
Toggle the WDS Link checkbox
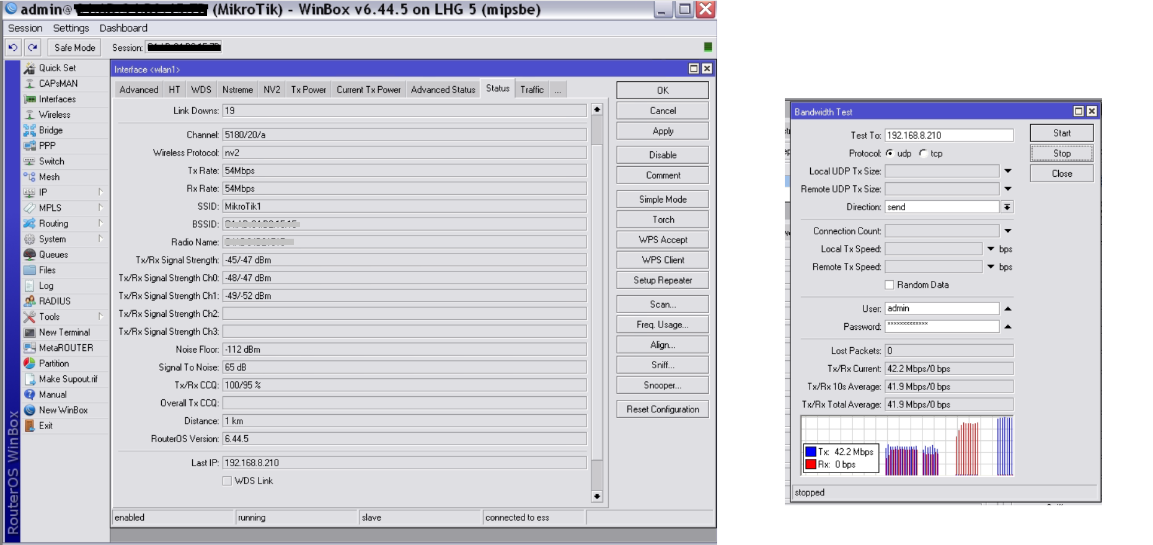point(228,481)
